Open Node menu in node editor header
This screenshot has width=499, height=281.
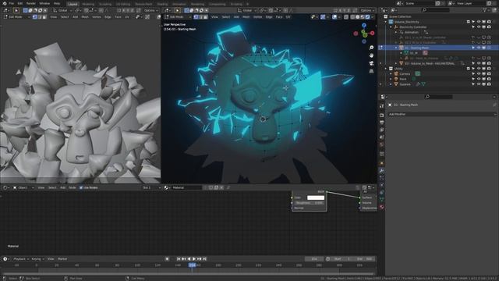73,187
